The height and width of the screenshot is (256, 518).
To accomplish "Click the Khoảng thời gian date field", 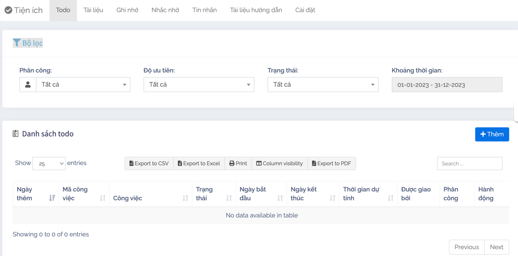I will click(447, 85).
